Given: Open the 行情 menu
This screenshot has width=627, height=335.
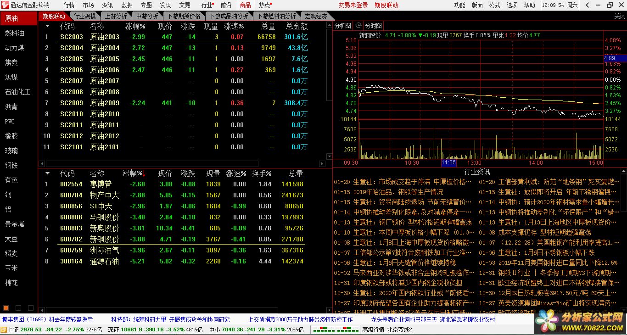Looking at the screenshot, I should [x=69, y=5].
